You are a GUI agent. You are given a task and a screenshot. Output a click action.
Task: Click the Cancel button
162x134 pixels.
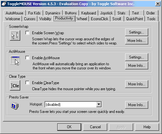coord(95,127)
